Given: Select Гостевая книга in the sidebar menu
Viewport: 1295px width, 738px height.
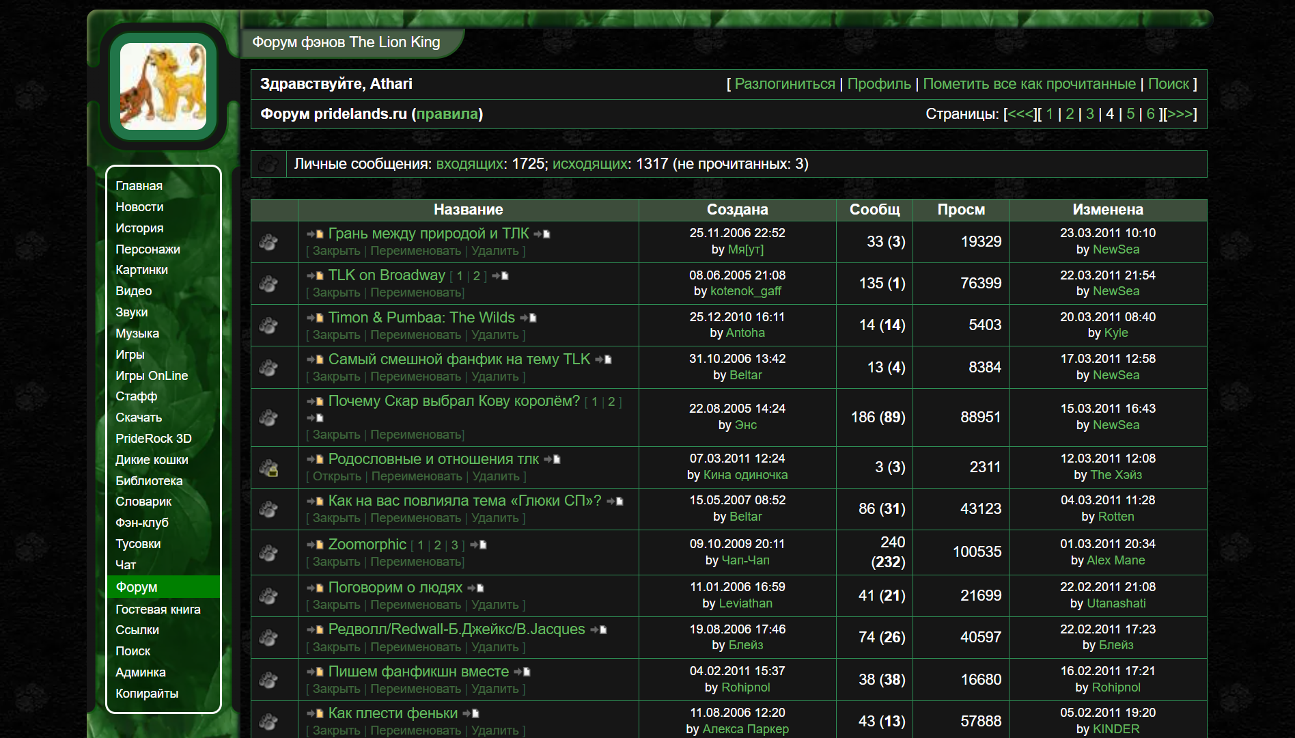Looking at the screenshot, I should pos(158,610).
